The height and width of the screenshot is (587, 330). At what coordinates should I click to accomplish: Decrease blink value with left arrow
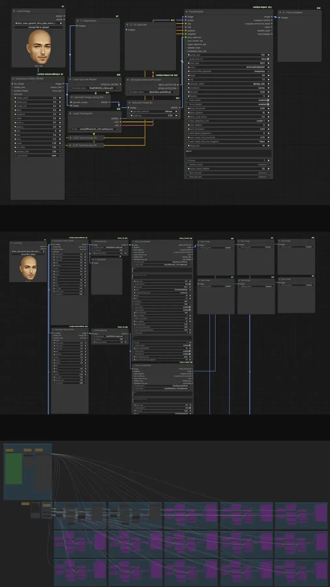coord(15,110)
